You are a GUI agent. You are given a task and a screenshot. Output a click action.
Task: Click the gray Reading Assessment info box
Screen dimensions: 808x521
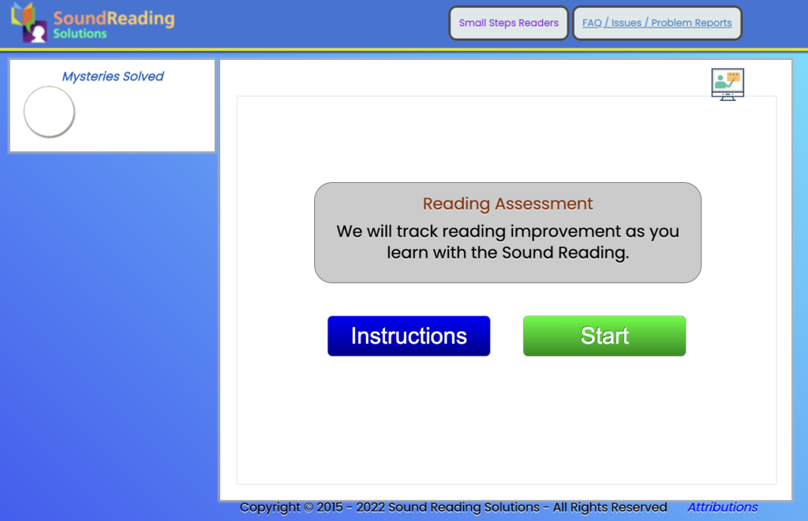(x=507, y=270)
